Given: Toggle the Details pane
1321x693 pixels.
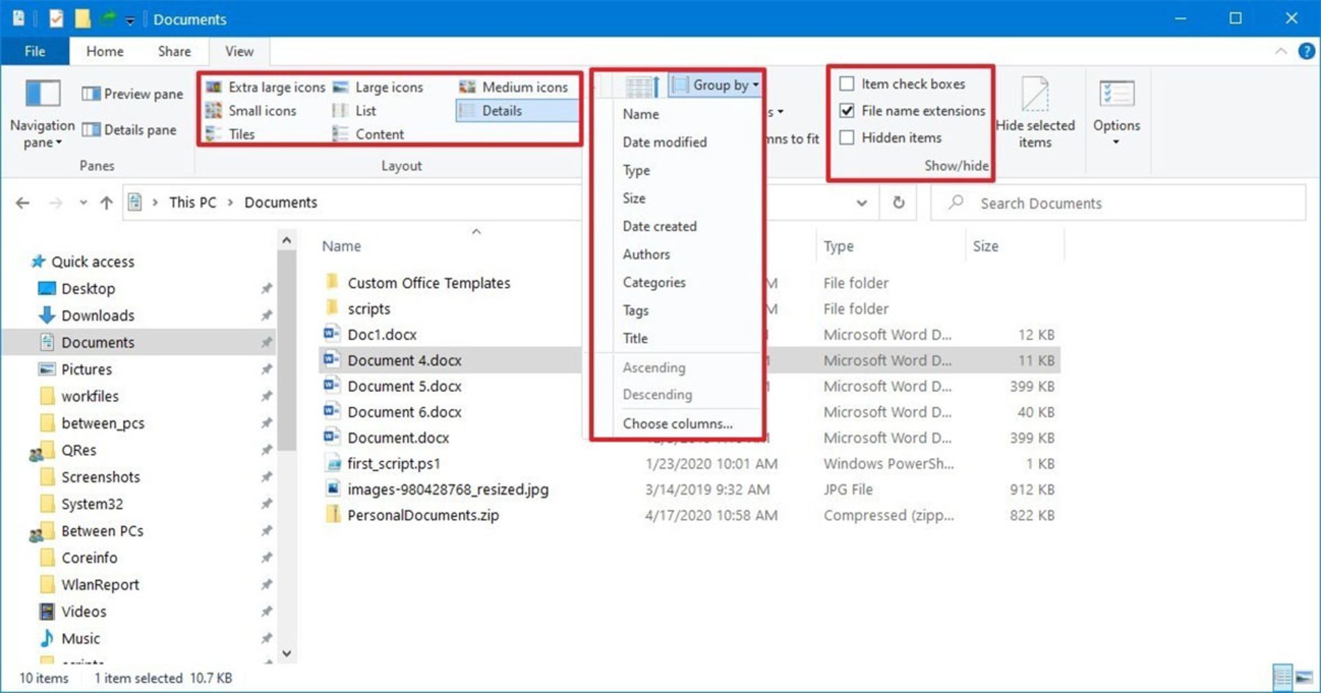Looking at the screenshot, I should pyautogui.click(x=129, y=130).
